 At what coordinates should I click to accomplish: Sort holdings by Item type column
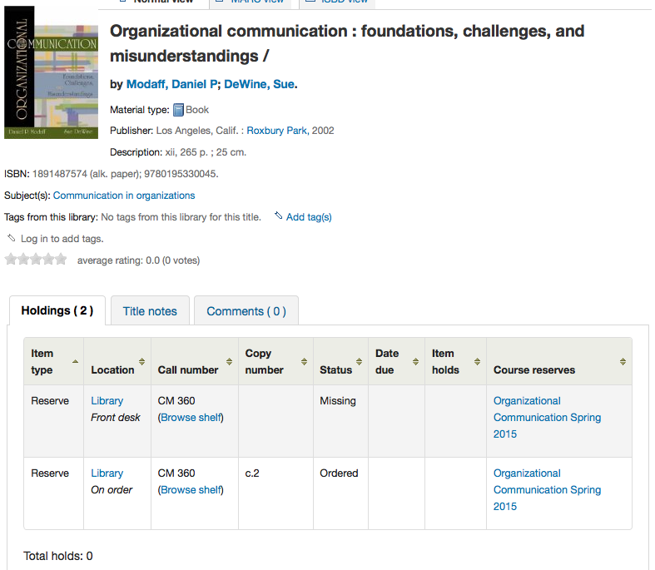[x=76, y=361]
